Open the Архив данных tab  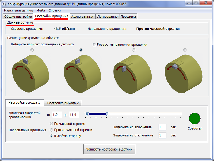[x=82, y=17]
